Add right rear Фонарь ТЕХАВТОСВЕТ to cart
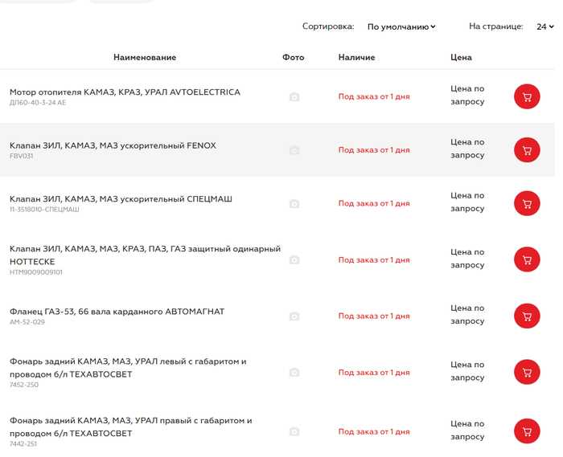The height and width of the screenshot is (457, 563). (x=527, y=430)
